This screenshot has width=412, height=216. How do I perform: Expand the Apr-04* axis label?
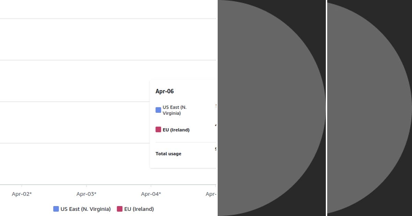tap(151, 194)
